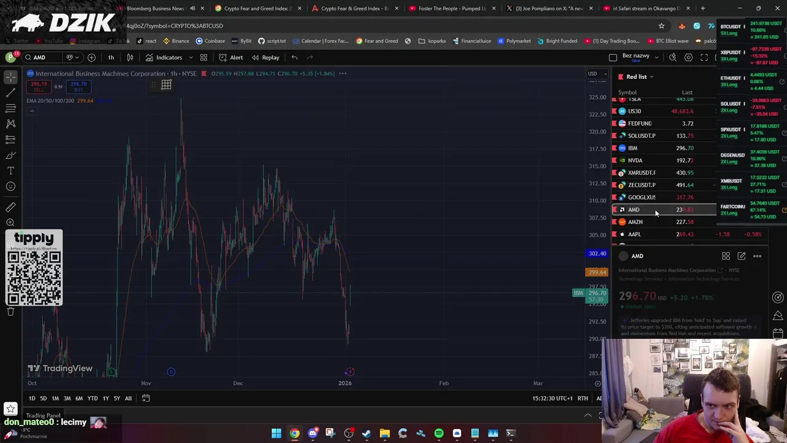Undo last chart action

295,57
